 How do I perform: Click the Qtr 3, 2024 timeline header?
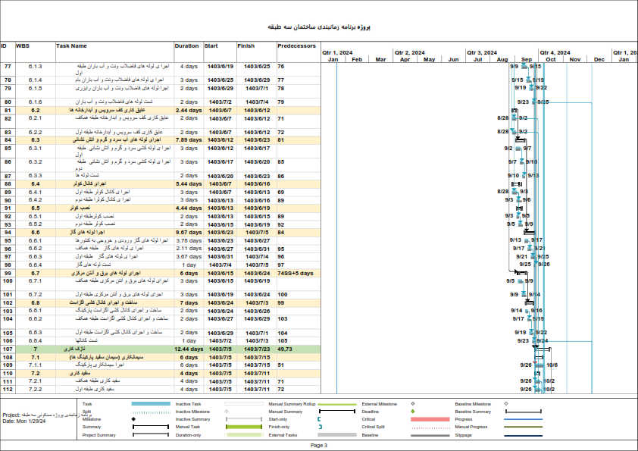(481, 52)
